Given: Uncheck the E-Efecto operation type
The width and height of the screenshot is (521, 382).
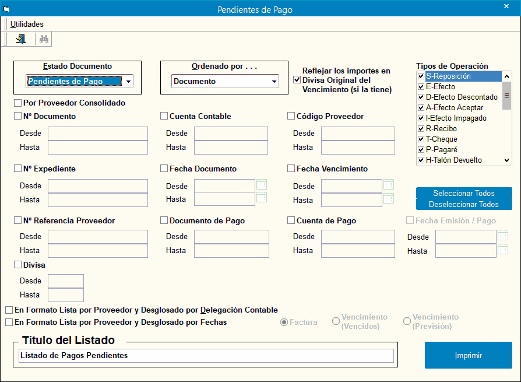Looking at the screenshot, I should (x=421, y=87).
